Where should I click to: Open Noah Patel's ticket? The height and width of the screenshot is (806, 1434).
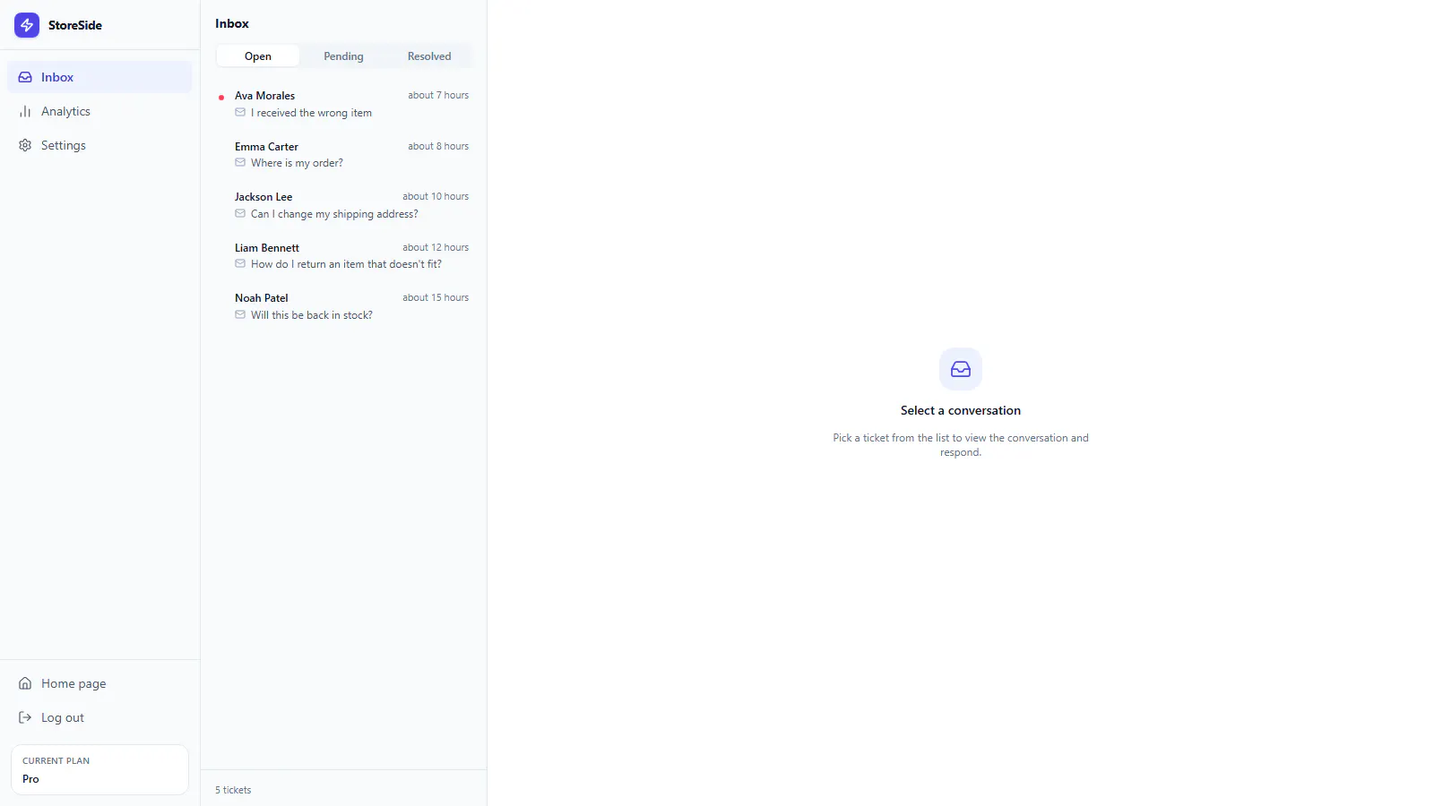(x=343, y=306)
